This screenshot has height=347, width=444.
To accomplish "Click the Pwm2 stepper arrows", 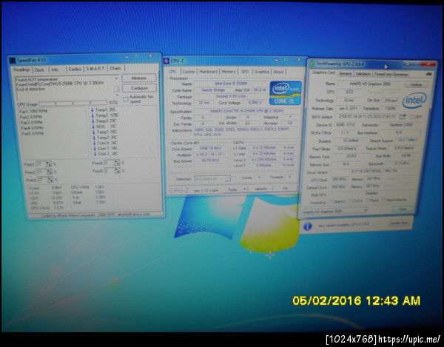I will (x=50, y=172).
